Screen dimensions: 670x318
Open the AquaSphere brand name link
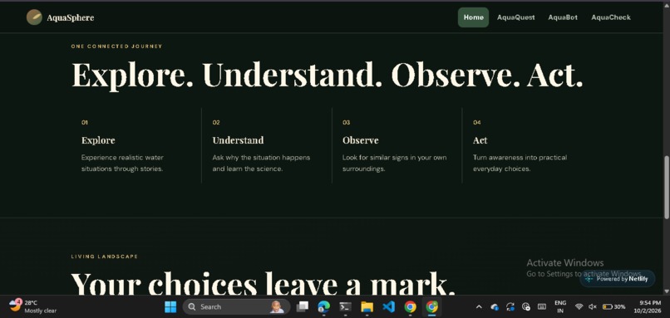click(71, 17)
